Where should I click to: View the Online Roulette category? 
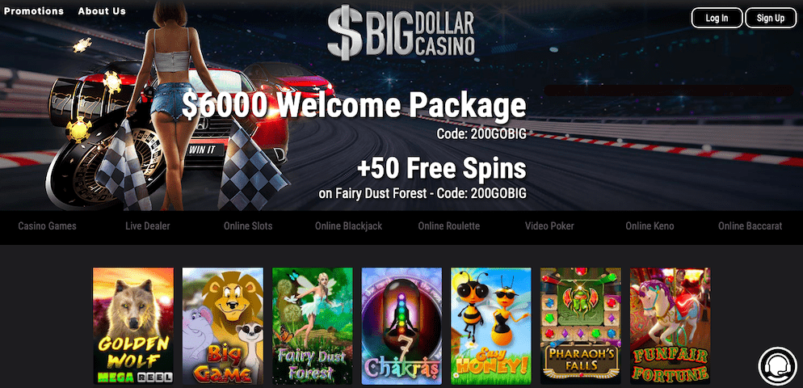coord(448,226)
